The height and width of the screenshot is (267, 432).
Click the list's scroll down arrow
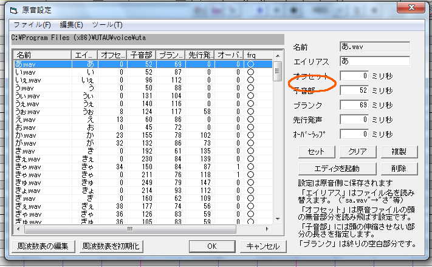point(278,219)
